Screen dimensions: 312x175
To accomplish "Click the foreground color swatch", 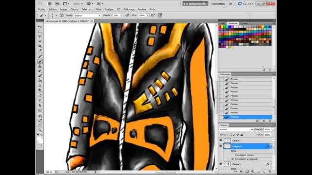I will click(x=39, y=138).
